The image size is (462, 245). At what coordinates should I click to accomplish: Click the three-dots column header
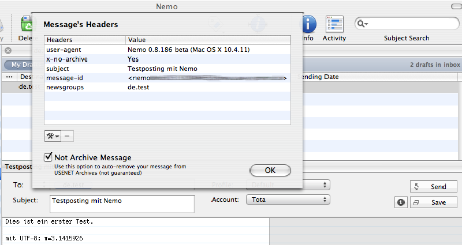pyautogui.click(x=9, y=77)
